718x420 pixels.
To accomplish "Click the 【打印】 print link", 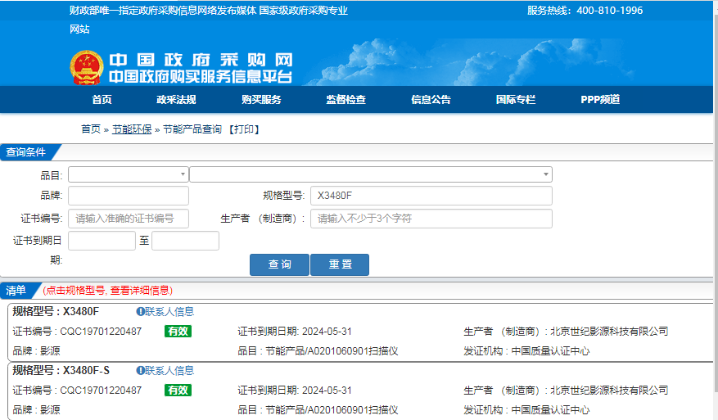I will (243, 129).
